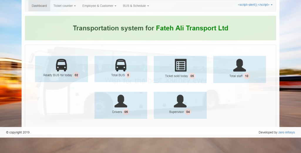Select the Drivers label text
This screenshot has height=153, width=301.
[x=117, y=112]
